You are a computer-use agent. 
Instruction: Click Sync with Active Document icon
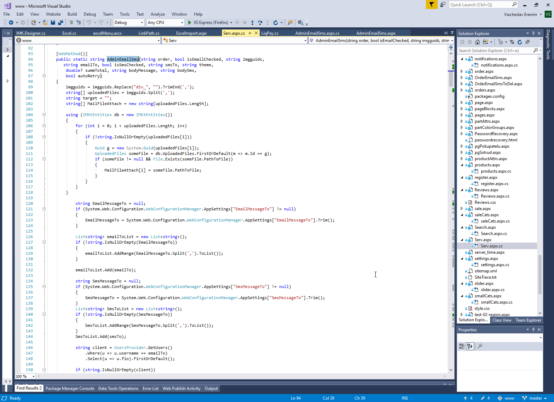(512, 42)
